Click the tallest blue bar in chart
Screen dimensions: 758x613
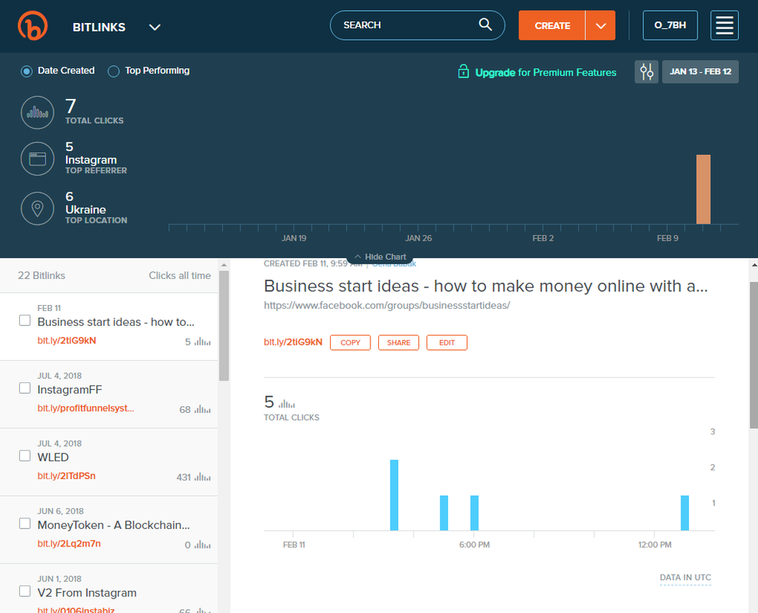pos(394,495)
